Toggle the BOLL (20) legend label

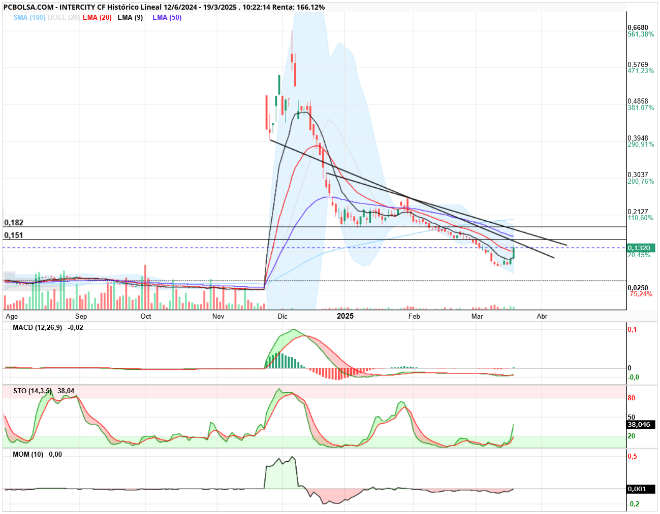64,17
